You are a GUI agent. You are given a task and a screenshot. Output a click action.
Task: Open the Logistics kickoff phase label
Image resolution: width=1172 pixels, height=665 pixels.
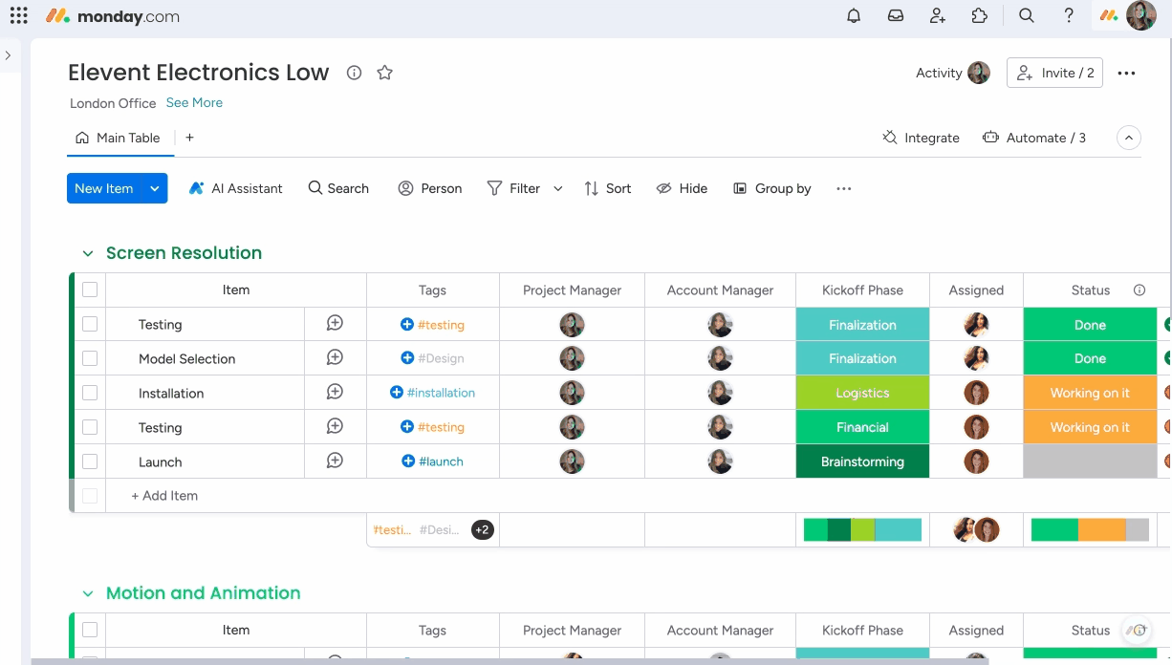[x=862, y=393]
